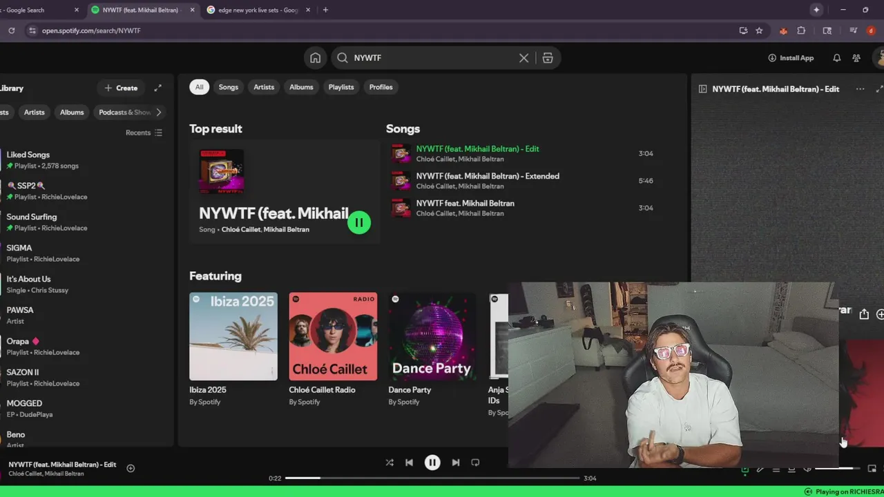Play NYWTF (feat. Mikhail Beltran) - Extended

point(523,181)
